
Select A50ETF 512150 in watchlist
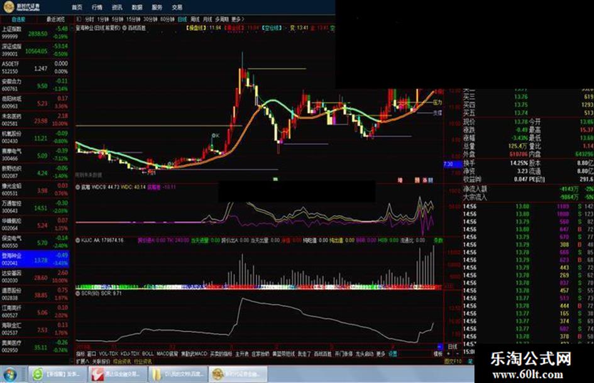[35, 67]
